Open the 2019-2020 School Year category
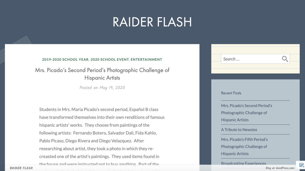Screen dimensions: 305x171 pyautogui.click(x=65, y=59)
